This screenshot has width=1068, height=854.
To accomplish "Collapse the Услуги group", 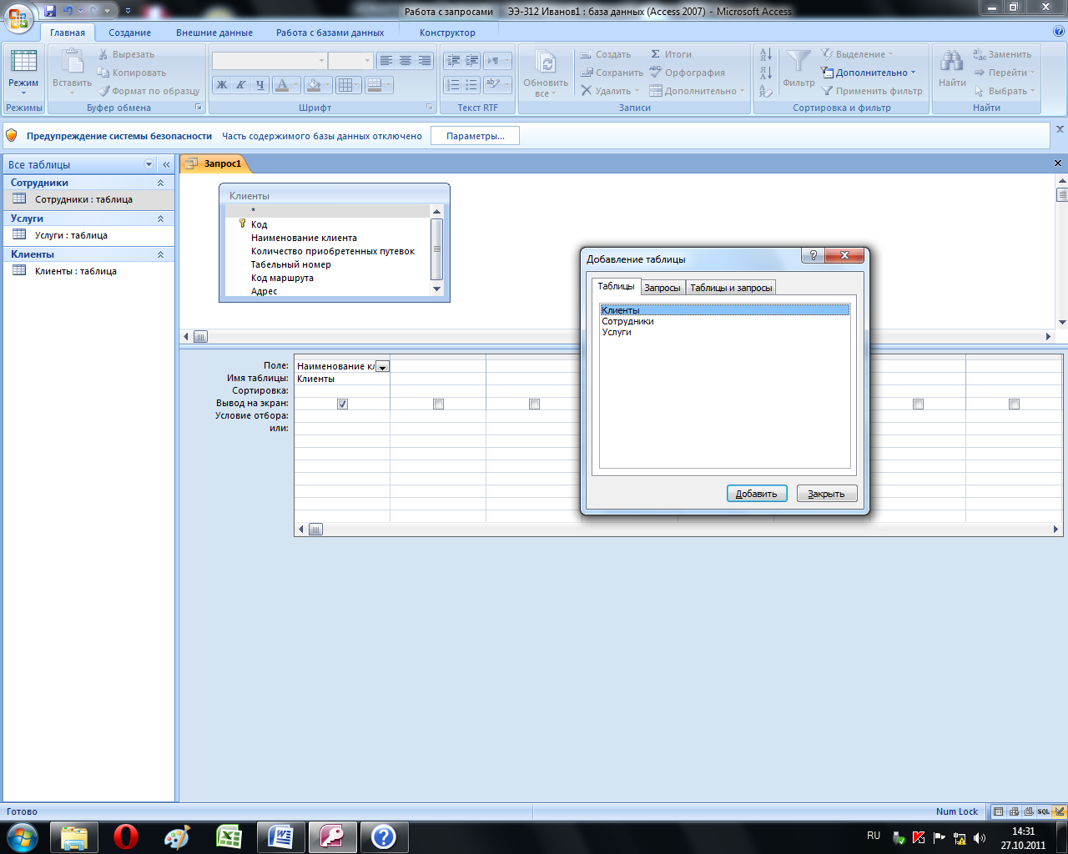I will [160, 219].
